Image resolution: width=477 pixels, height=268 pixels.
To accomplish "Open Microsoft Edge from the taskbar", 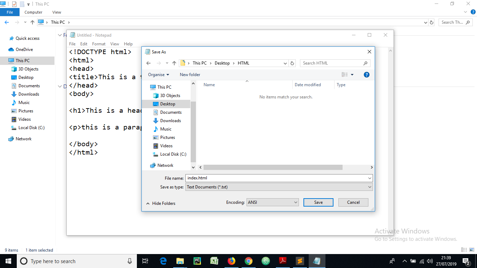I will pyautogui.click(x=163, y=261).
